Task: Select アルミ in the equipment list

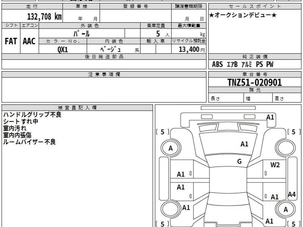Action: pyautogui.click(x=247, y=65)
